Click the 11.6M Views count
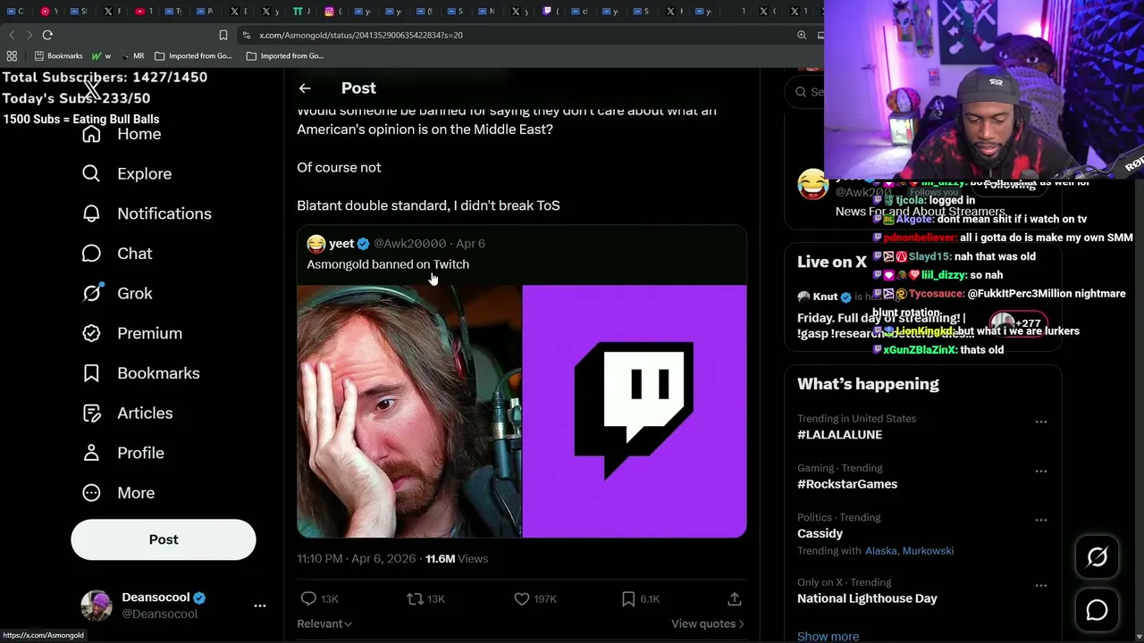Screen dimensions: 1144x643 pos(457,558)
